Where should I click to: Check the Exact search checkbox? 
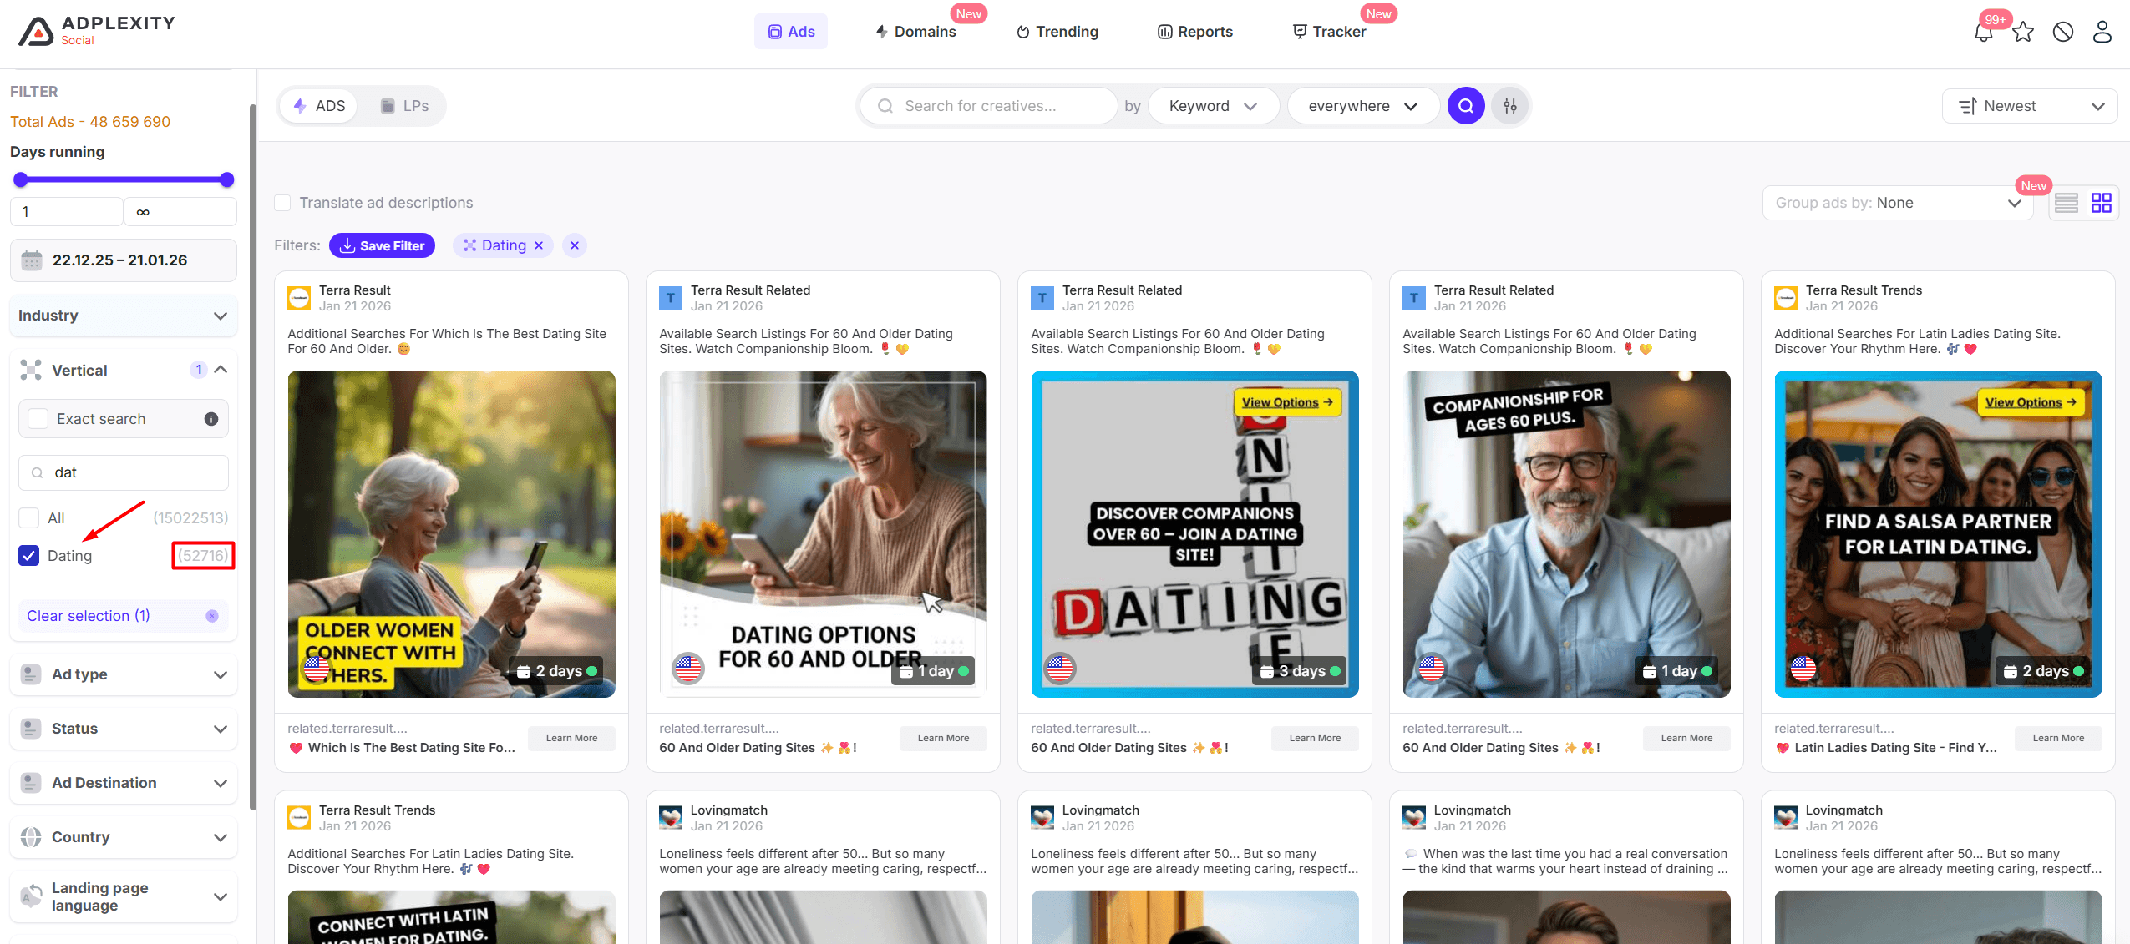pos(38,419)
